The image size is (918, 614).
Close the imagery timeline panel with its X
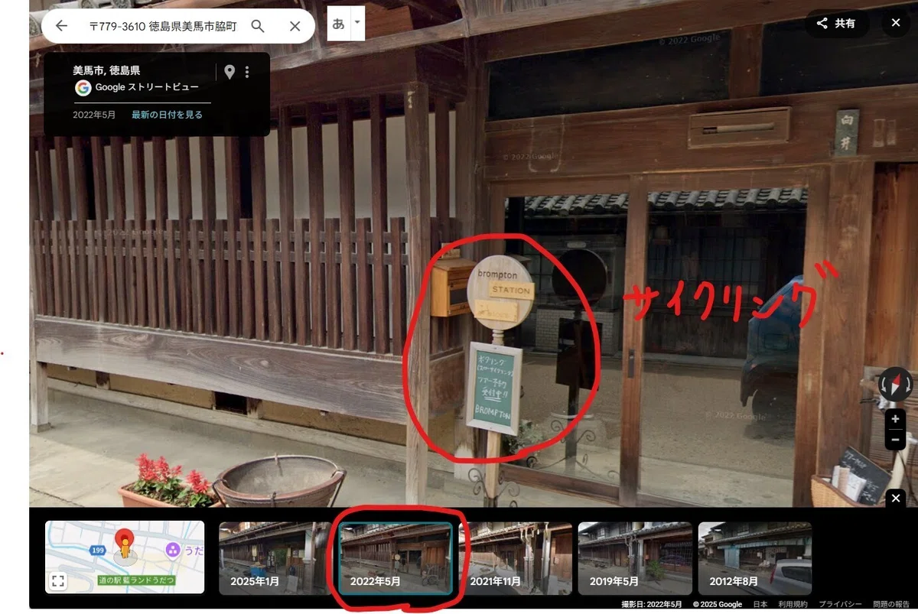[x=896, y=499]
